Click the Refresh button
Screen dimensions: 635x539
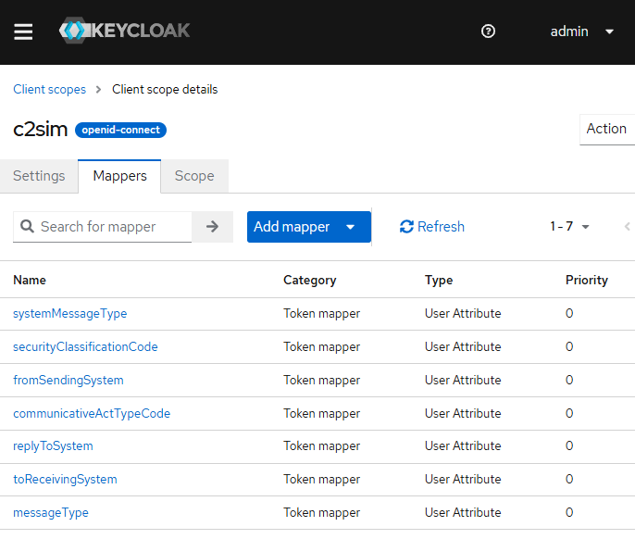point(432,227)
